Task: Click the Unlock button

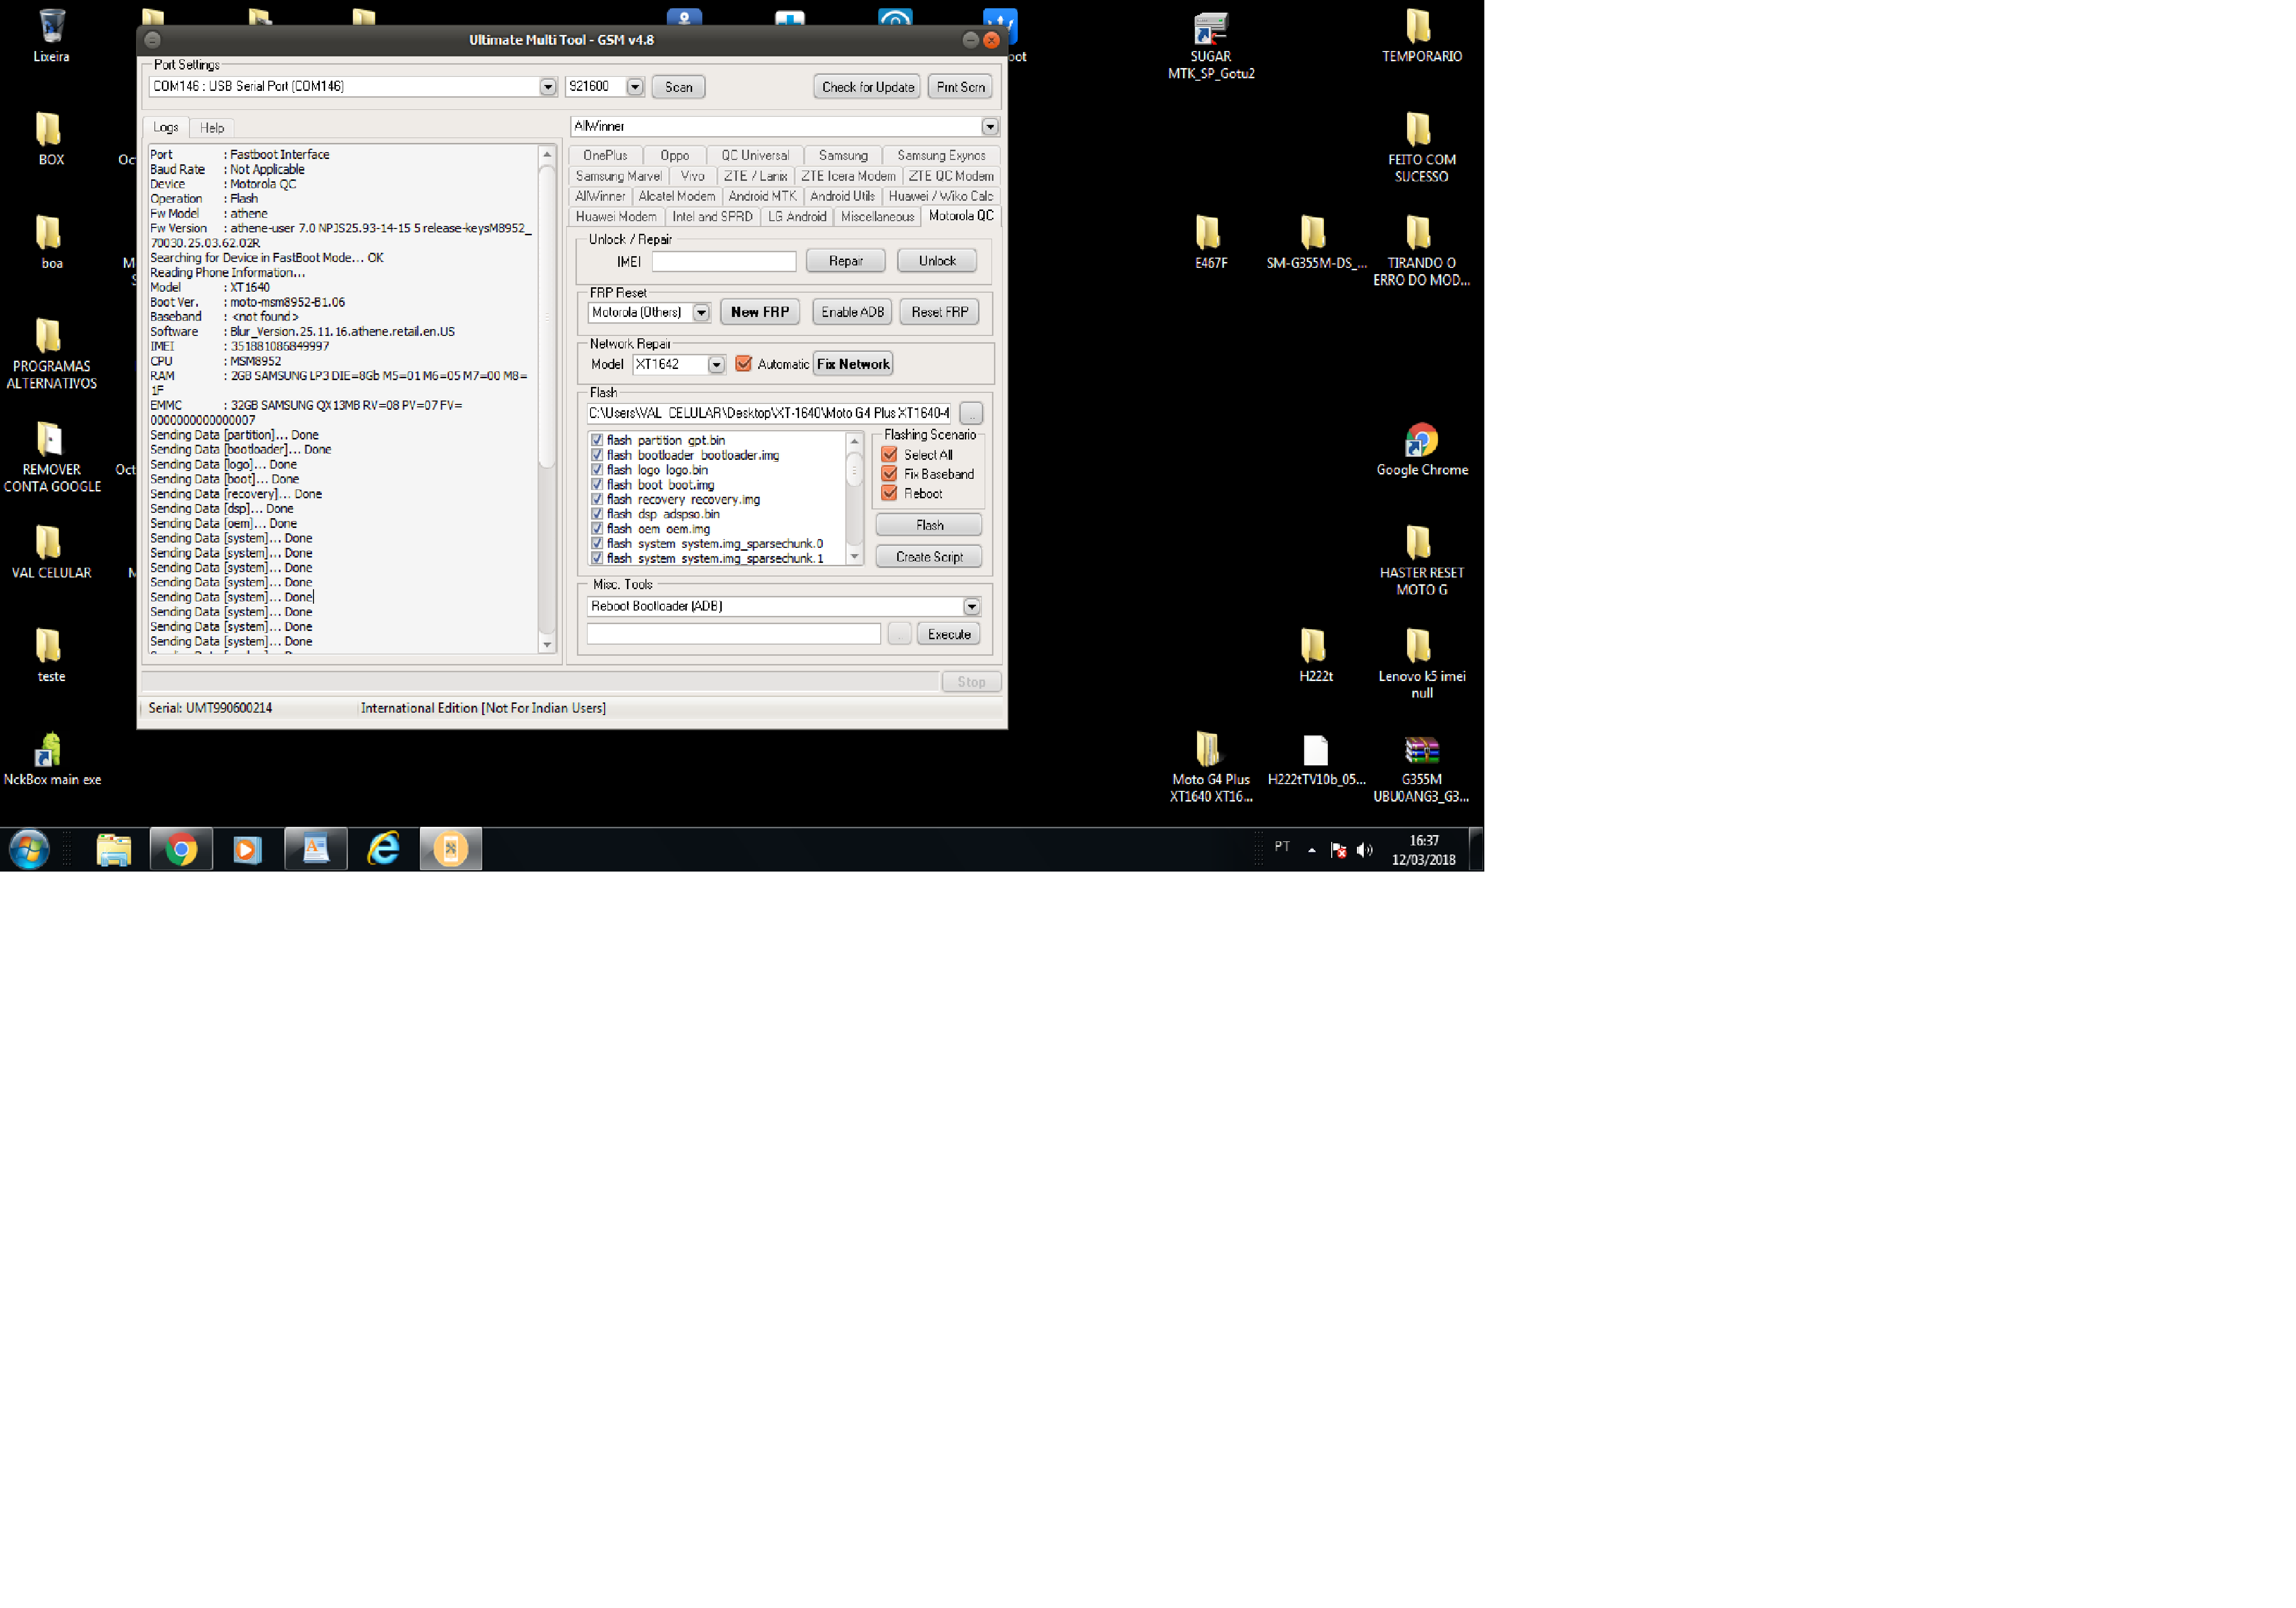Action: click(x=937, y=261)
